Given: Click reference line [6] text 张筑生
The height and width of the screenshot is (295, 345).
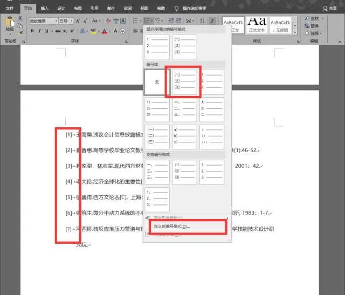Looking at the screenshot, I should coord(84,212).
